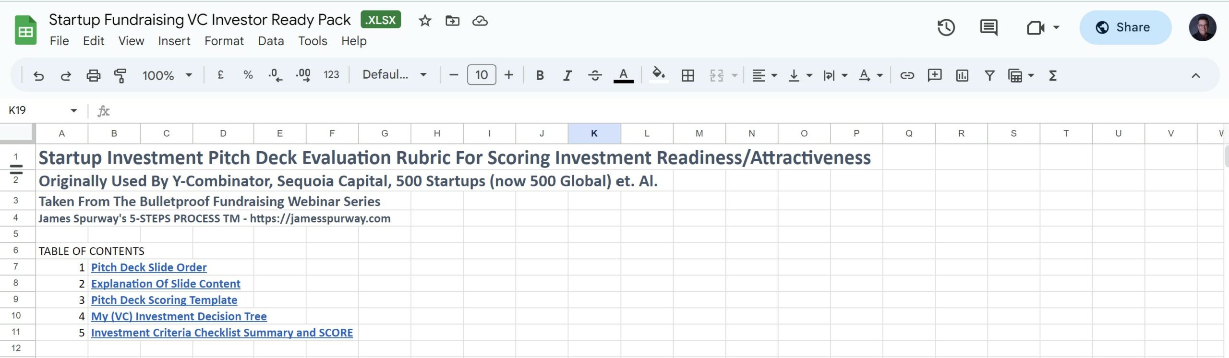Open the View menu
1229x358 pixels.
131,41
